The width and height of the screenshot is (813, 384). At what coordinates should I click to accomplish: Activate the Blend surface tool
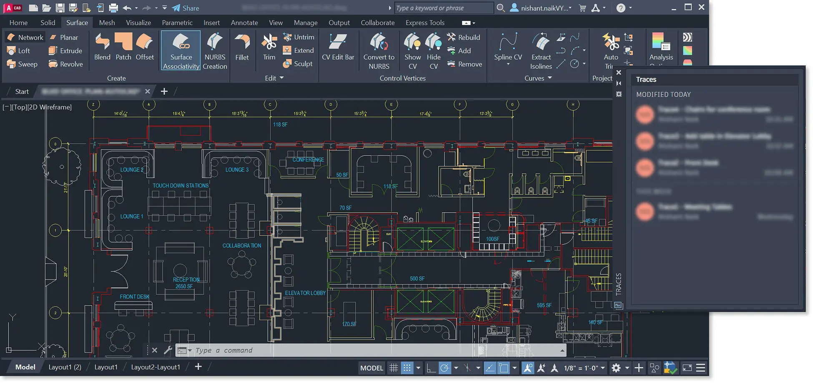coord(101,49)
